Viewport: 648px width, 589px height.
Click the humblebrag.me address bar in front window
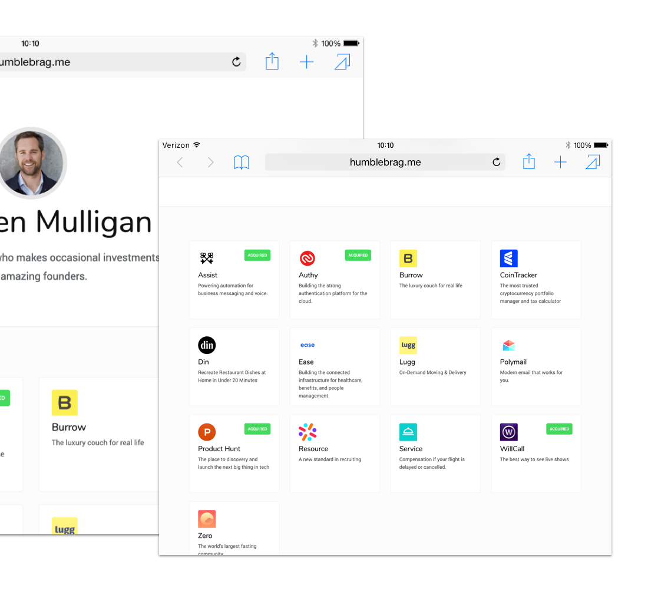(x=385, y=162)
